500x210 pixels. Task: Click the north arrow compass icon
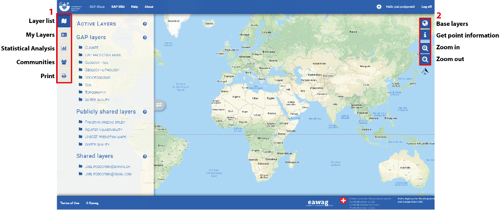click(425, 71)
